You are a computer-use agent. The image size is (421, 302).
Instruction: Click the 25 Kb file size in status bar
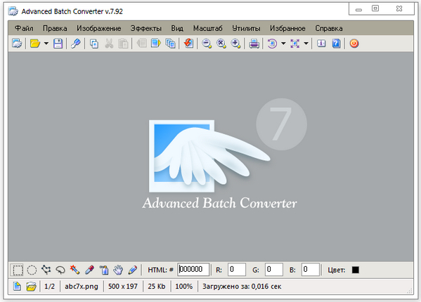(157, 287)
